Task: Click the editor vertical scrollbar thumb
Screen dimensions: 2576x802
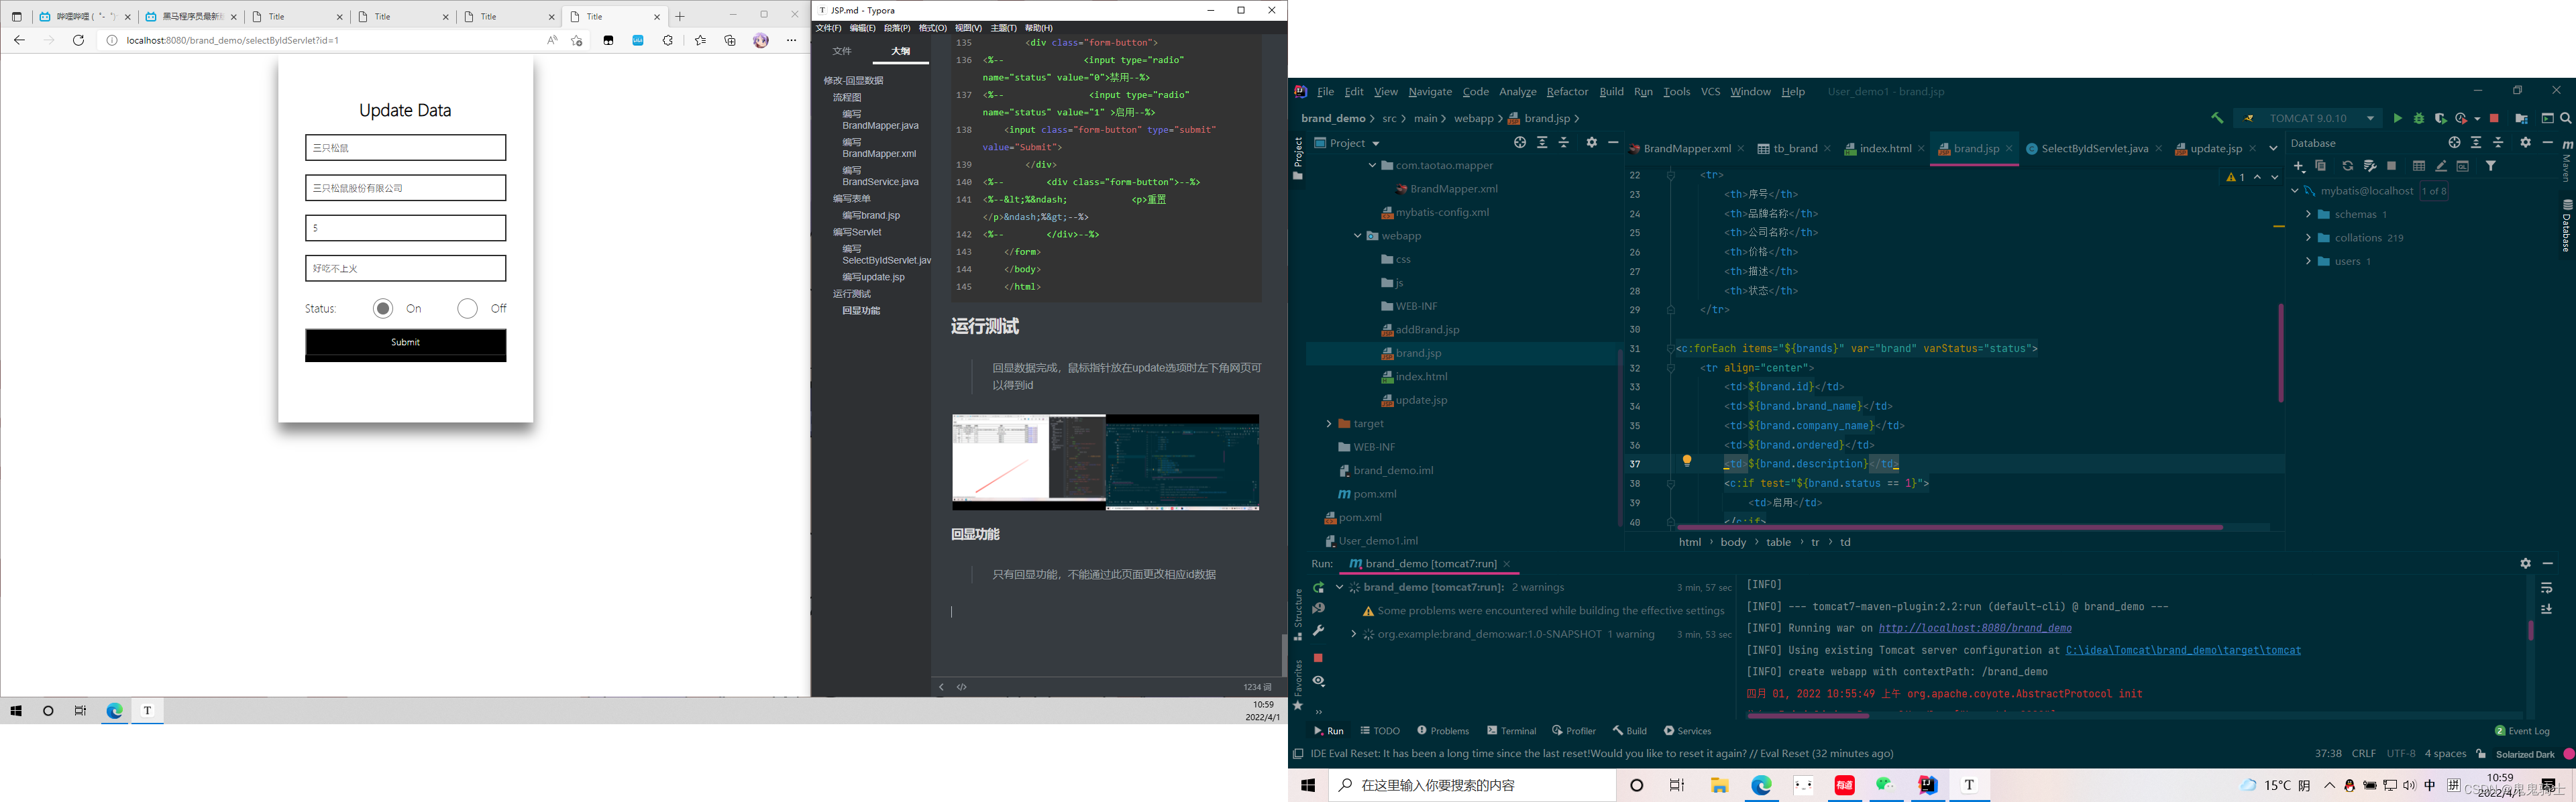Action: [2281, 353]
